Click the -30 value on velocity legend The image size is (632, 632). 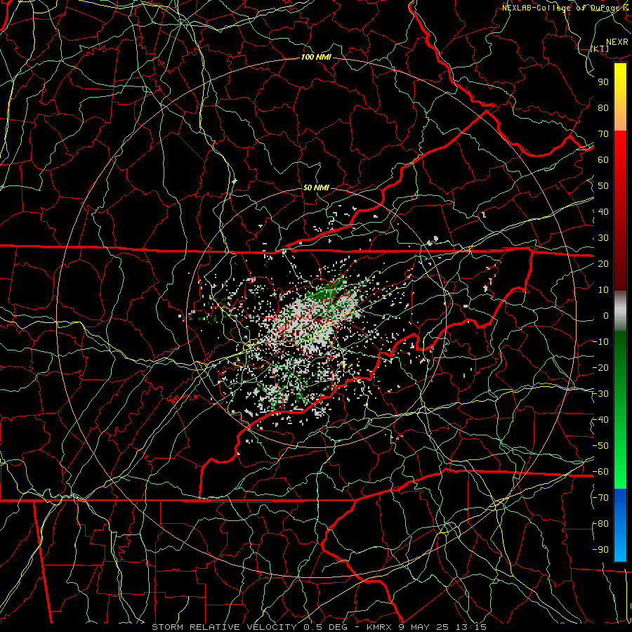(x=601, y=394)
